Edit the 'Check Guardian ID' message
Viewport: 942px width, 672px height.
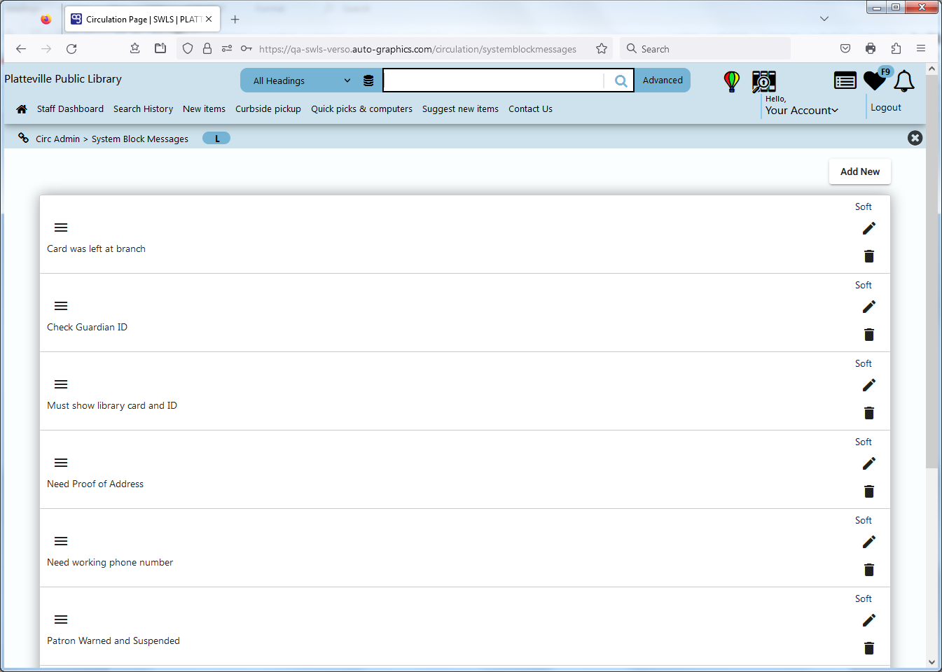(869, 307)
